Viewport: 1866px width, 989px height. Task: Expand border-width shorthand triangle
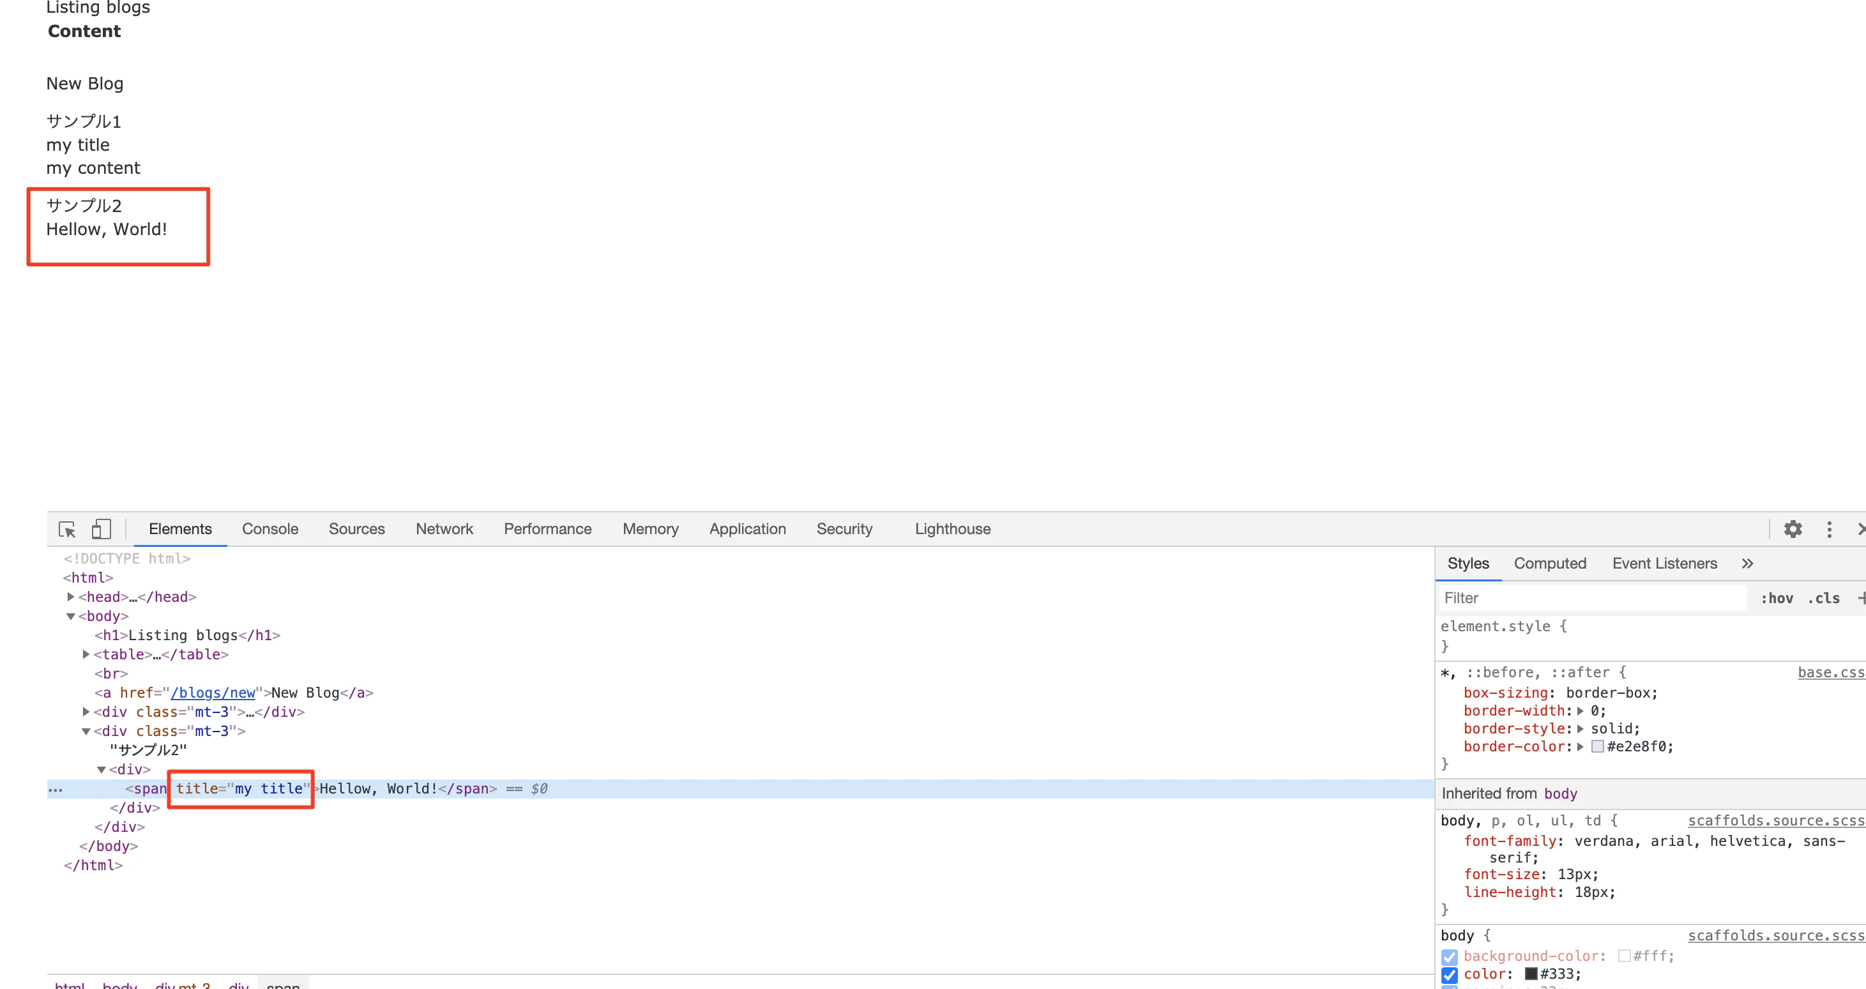point(1581,712)
